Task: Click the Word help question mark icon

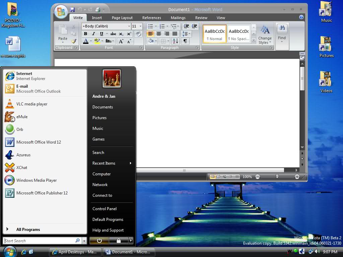Action: [x=301, y=17]
